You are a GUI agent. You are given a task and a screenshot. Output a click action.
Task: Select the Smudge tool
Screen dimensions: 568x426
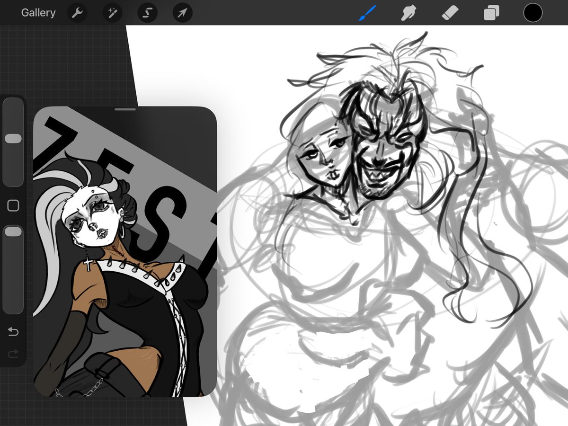(x=408, y=13)
